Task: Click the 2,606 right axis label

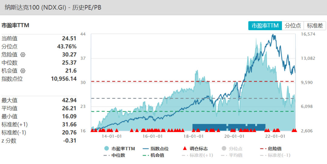Action: tap(307, 131)
